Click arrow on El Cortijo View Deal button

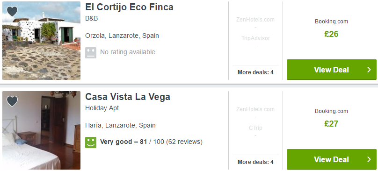[369, 70]
